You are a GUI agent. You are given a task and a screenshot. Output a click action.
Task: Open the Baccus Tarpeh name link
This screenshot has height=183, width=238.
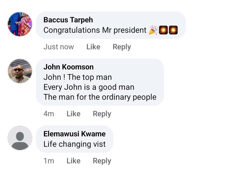68,20
